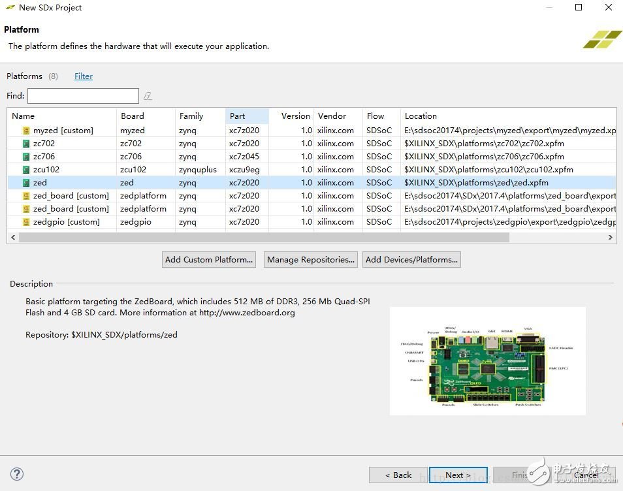Open the Filter link
Image resolution: width=623 pixels, height=491 pixels.
[84, 76]
